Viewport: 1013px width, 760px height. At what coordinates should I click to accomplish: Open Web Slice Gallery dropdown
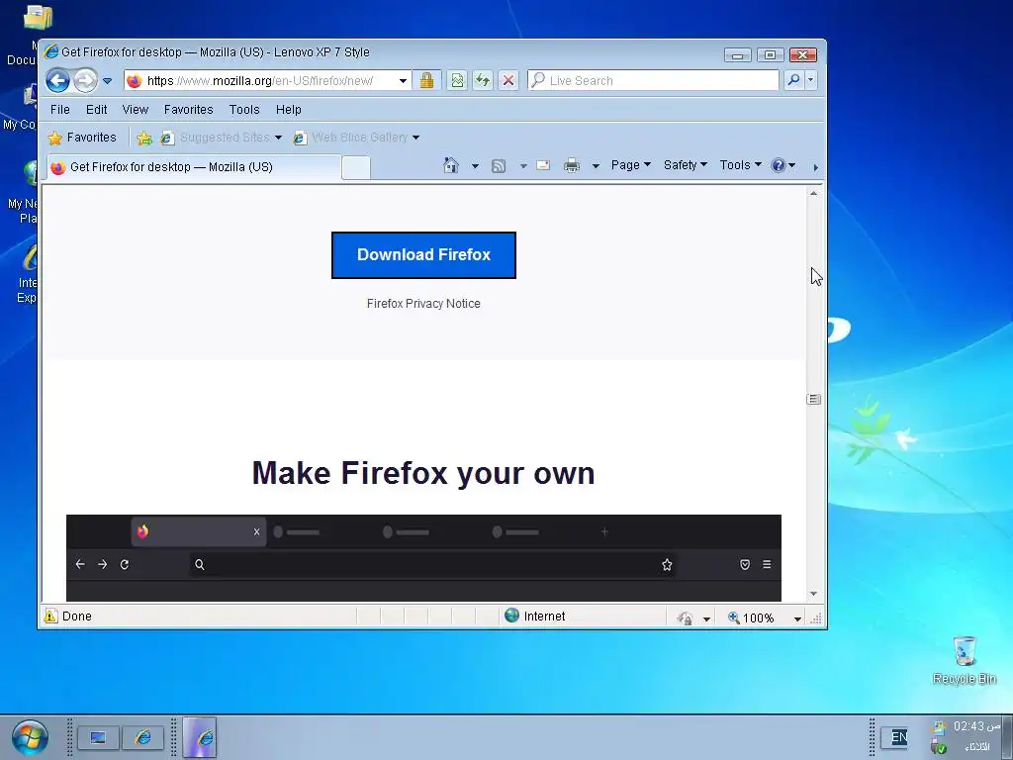356,137
